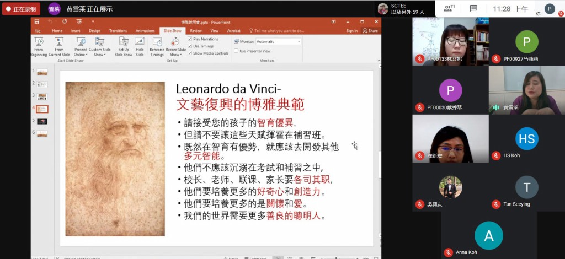Select slide 2 thumbnail
The height and width of the screenshot is (259, 565).
click(42, 84)
